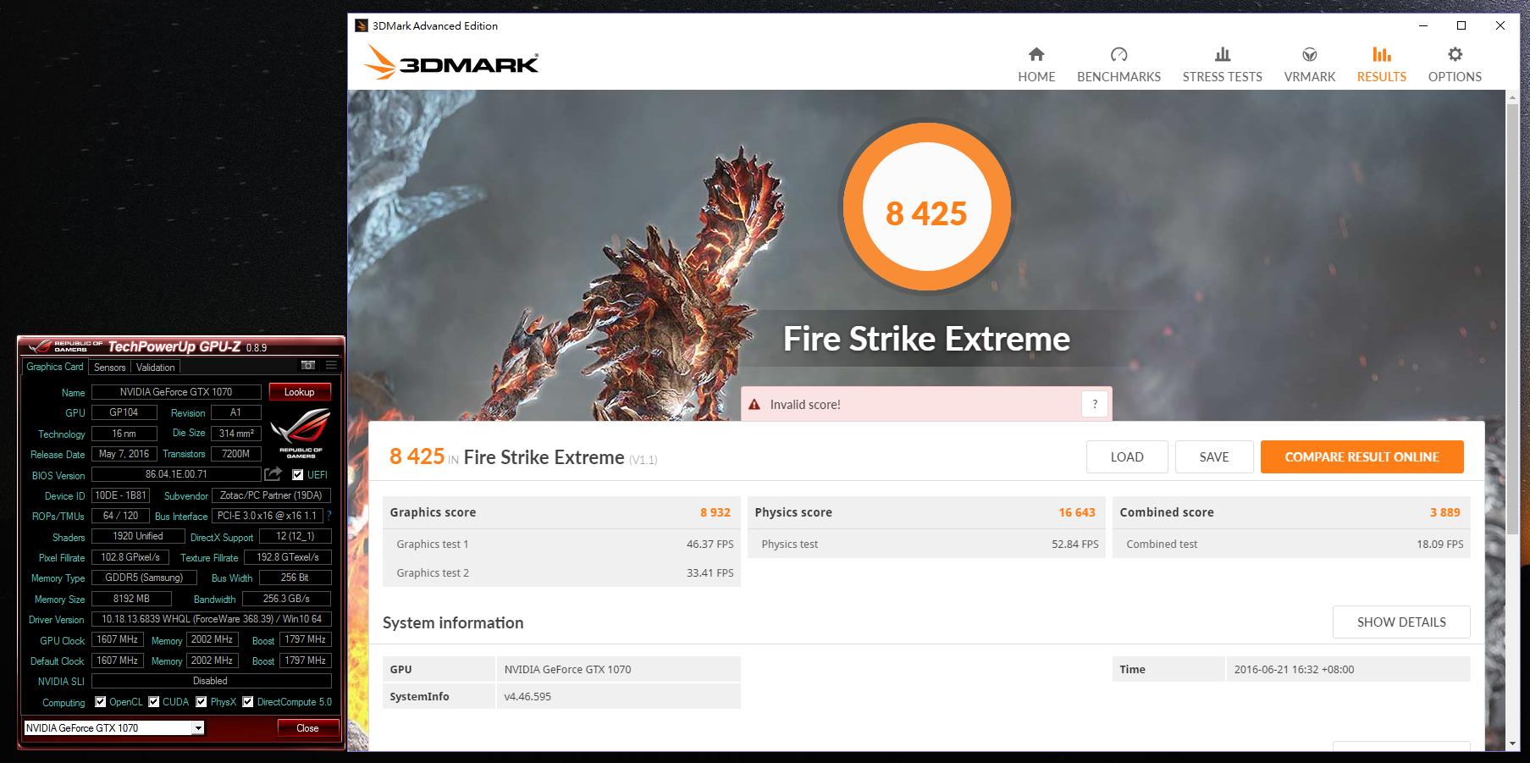The width and height of the screenshot is (1530, 763).
Task: Click the Memory Type GDDR5 (Samsung) field
Action: (x=144, y=578)
